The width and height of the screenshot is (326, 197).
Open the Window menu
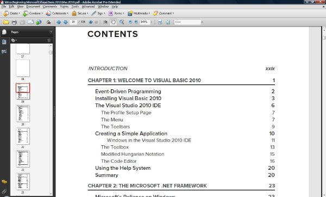(x=103, y=7)
